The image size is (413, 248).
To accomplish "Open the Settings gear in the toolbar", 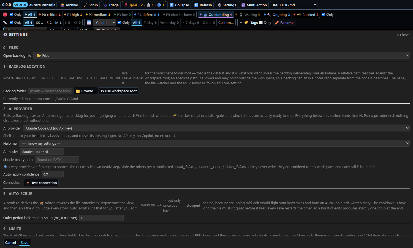I will [226, 5].
